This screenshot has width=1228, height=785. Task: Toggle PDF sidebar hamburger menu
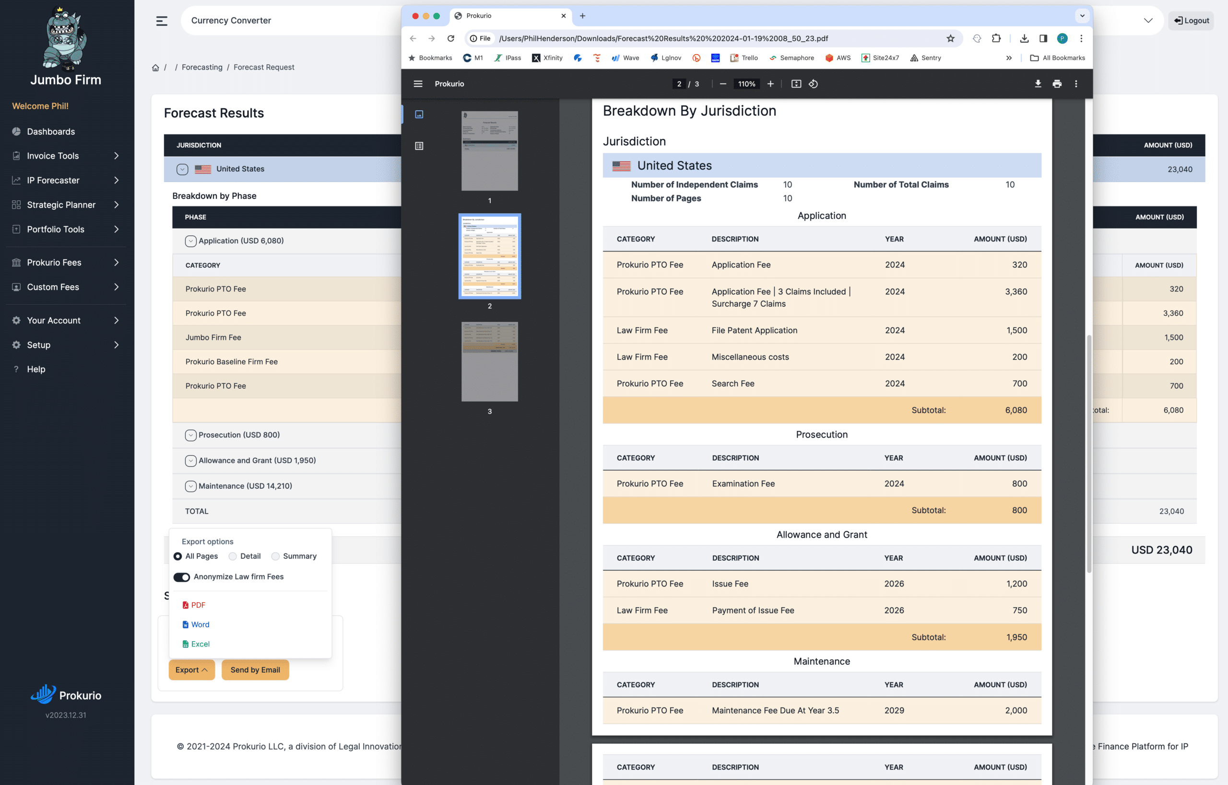tap(418, 83)
